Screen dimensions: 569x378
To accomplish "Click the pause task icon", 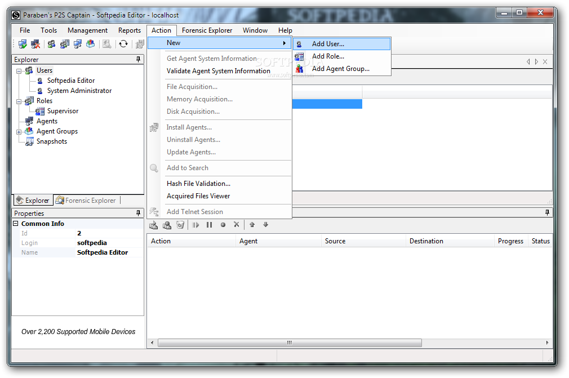I will pyautogui.click(x=210, y=225).
